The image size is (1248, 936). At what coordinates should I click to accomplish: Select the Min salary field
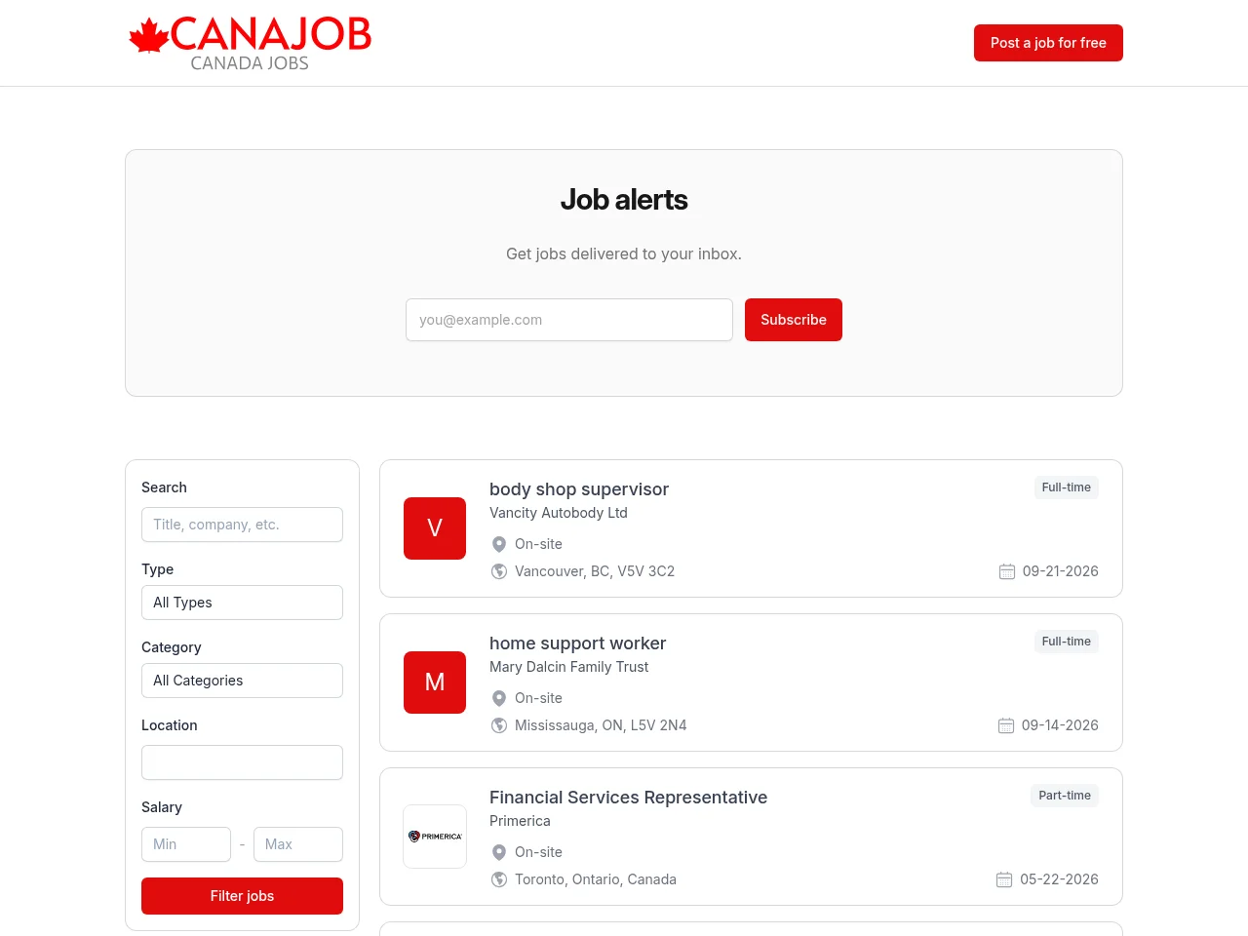point(186,844)
